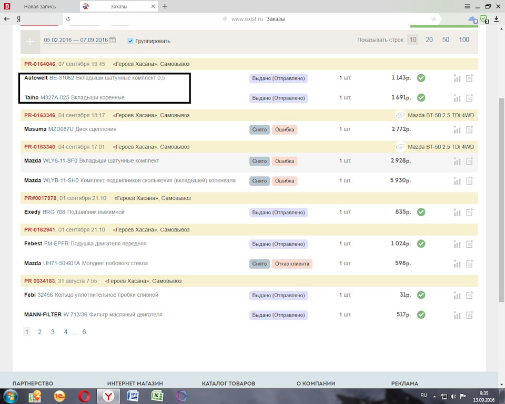The width and height of the screenshot is (505, 404).
Task: Open statistics icon for Taiho M327A-025 row
Action: [457, 98]
